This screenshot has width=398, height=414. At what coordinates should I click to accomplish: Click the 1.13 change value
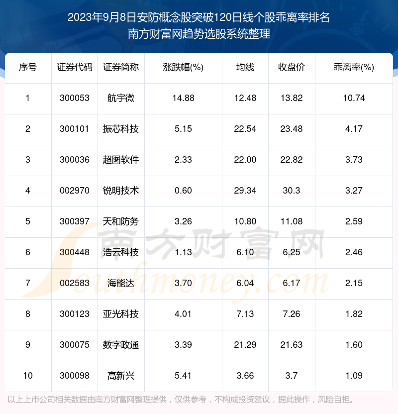(x=183, y=252)
